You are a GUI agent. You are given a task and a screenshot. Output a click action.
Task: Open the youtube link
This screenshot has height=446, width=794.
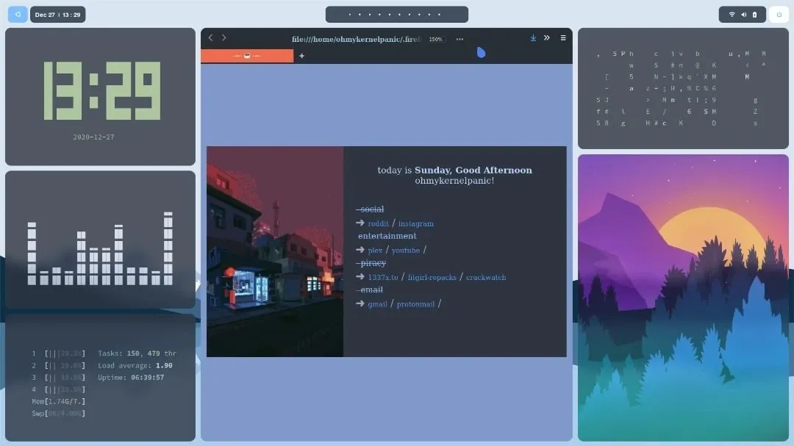(x=406, y=251)
